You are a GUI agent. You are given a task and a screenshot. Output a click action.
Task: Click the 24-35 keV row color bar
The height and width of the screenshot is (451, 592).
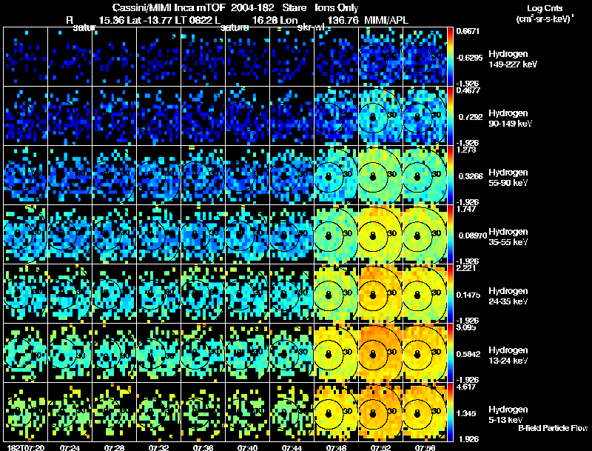(450, 294)
